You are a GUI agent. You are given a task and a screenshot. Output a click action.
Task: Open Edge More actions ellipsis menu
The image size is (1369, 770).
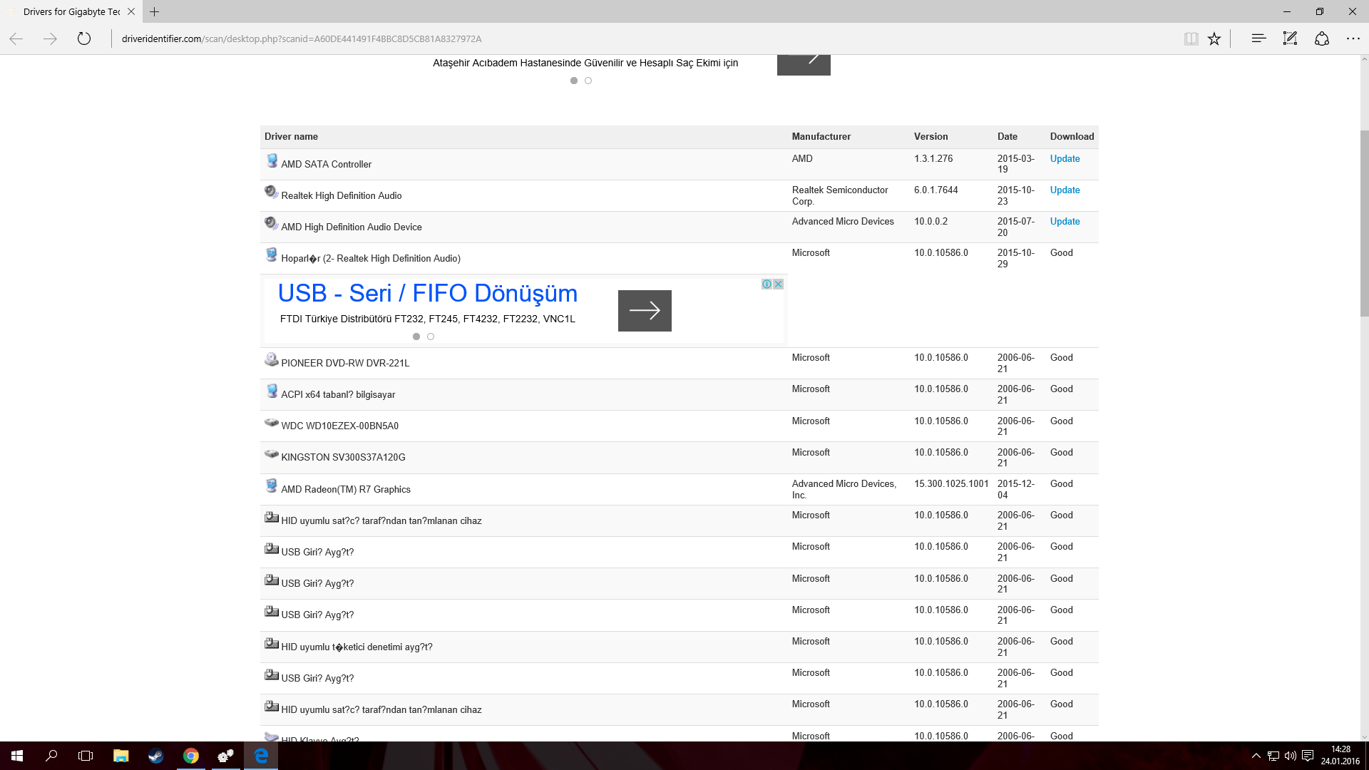(1353, 38)
